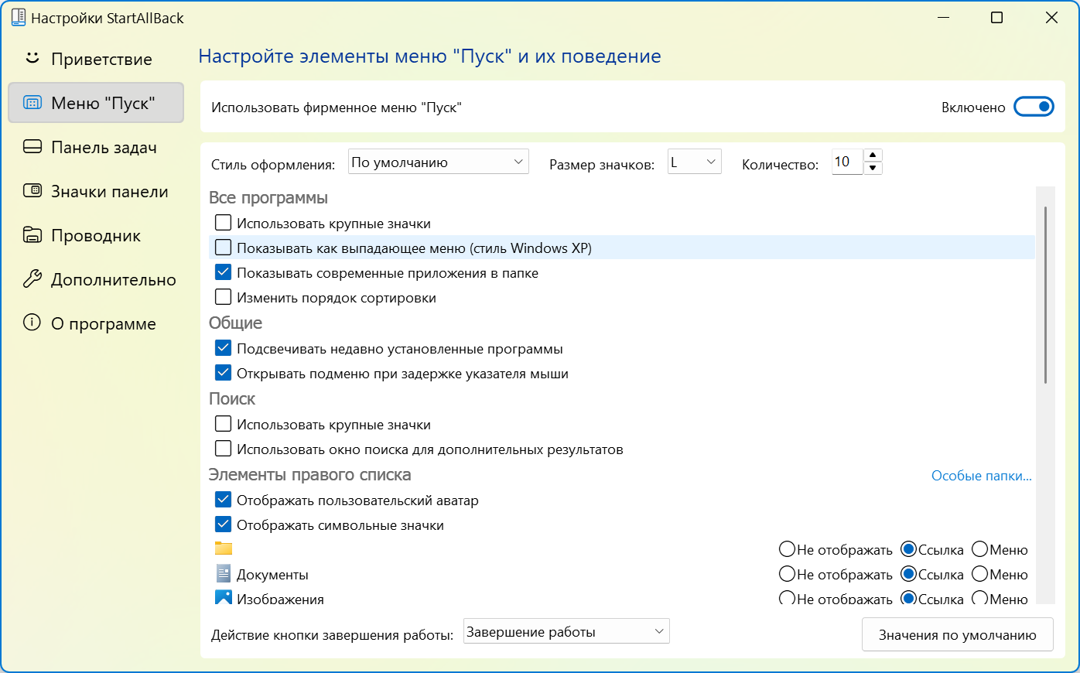Click the Панель задач sidebar icon
Image resolution: width=1080 pixels, height=673 pixels.
point(32,147)
